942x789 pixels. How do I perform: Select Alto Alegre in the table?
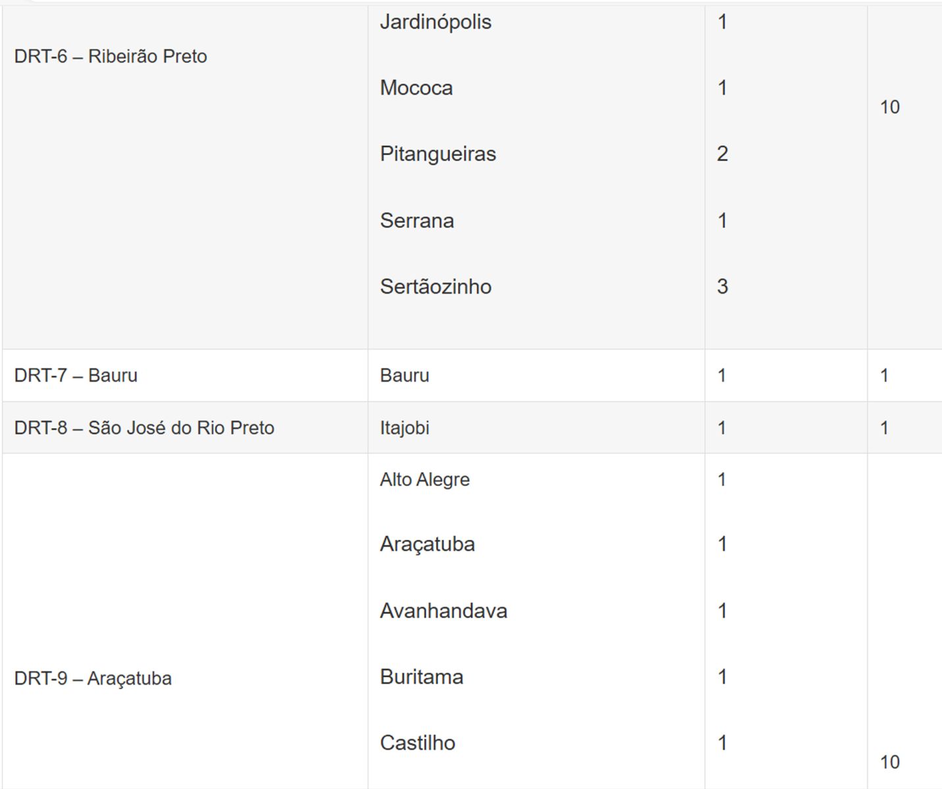tap(425, 480)
